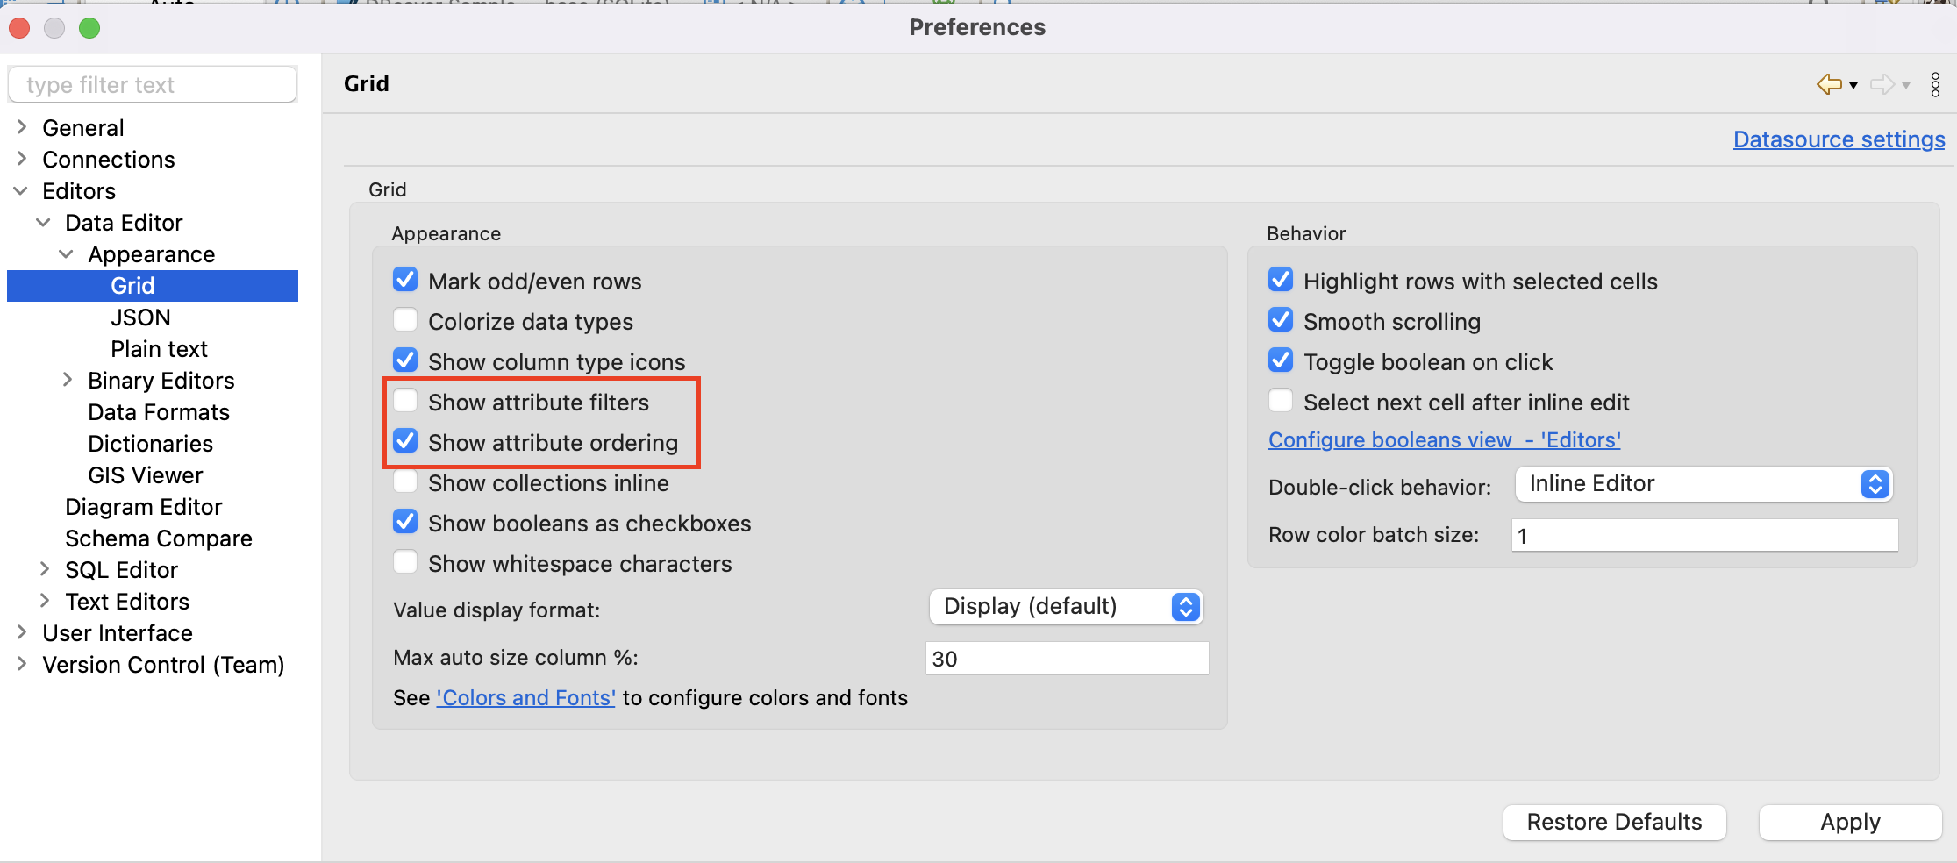Image resolution: width=1957 pixels, height=863 pixels.
Task: Check "Show attribute filters"
Action: 405,400
